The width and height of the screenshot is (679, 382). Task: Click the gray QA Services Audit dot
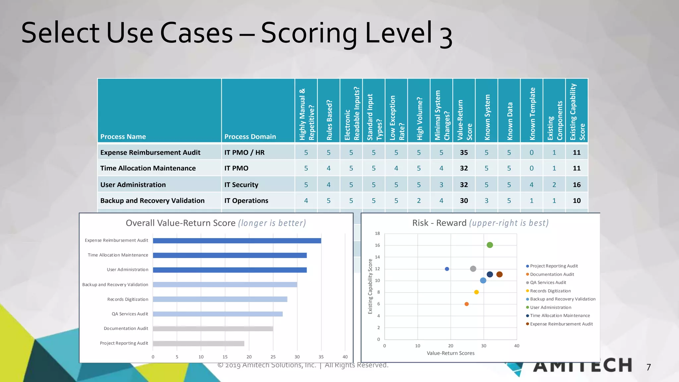473,269
